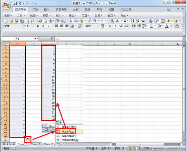Switch to the 公式 ribbon tab

76,9
